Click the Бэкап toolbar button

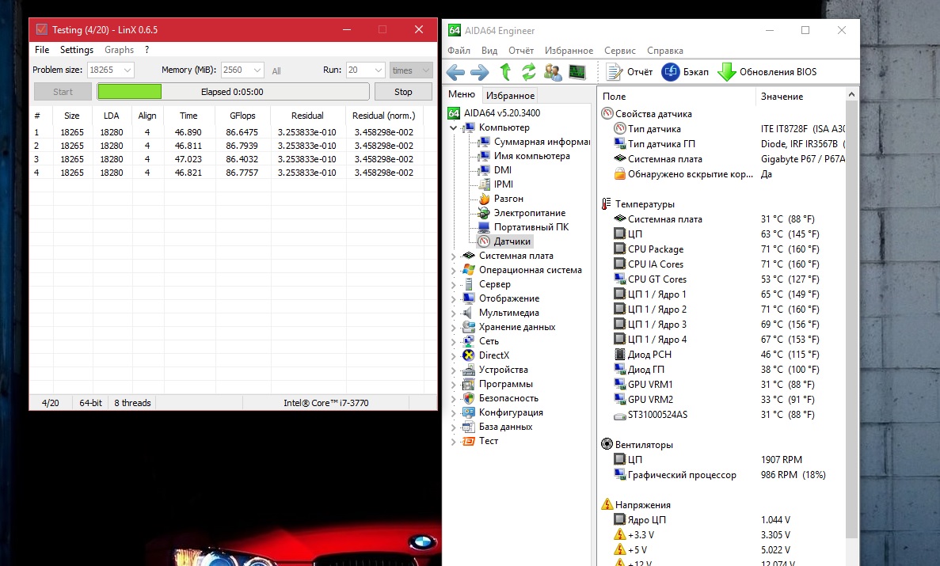[x=685, y=72]
